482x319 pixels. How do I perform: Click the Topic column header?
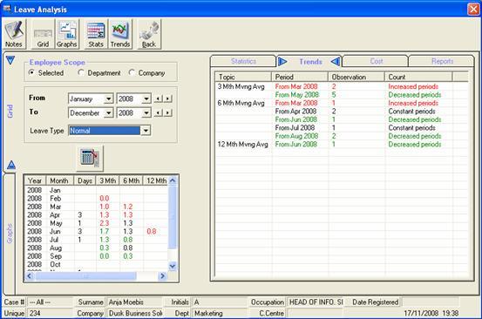pos(243,77)
